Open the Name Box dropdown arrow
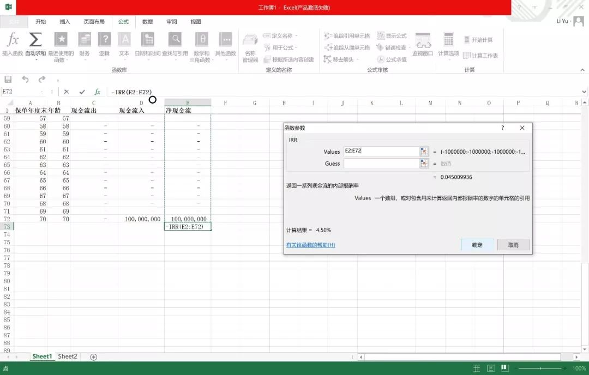 coord(43,92)
